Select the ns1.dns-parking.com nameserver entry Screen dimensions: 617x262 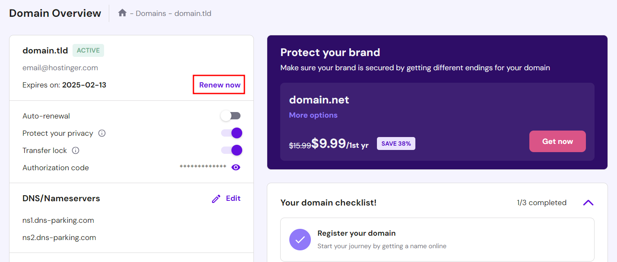tap(58, 220)
